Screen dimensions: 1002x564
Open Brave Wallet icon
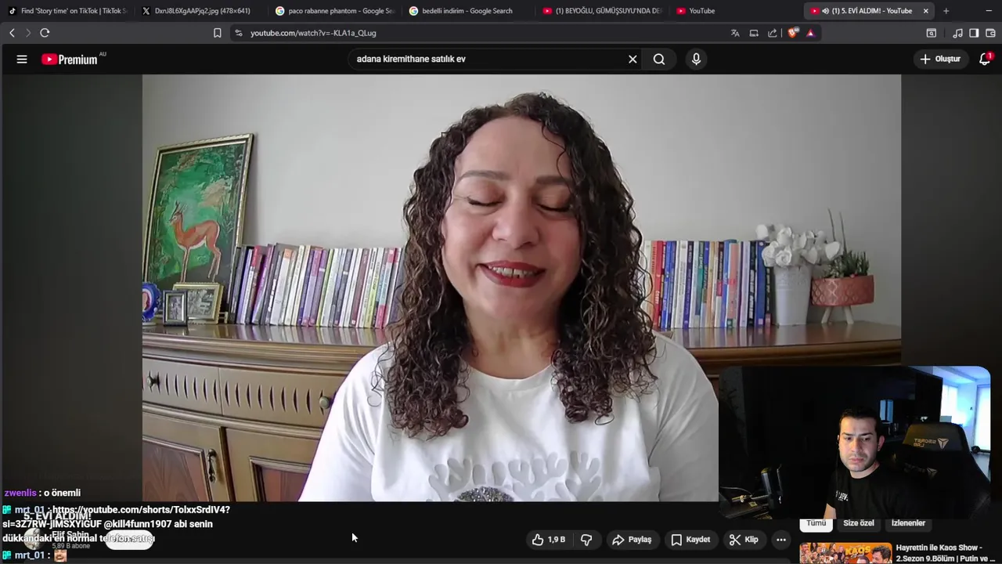(990, 33)
